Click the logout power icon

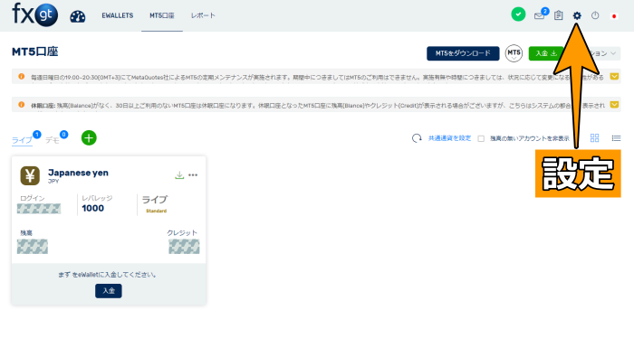(595, 15)
